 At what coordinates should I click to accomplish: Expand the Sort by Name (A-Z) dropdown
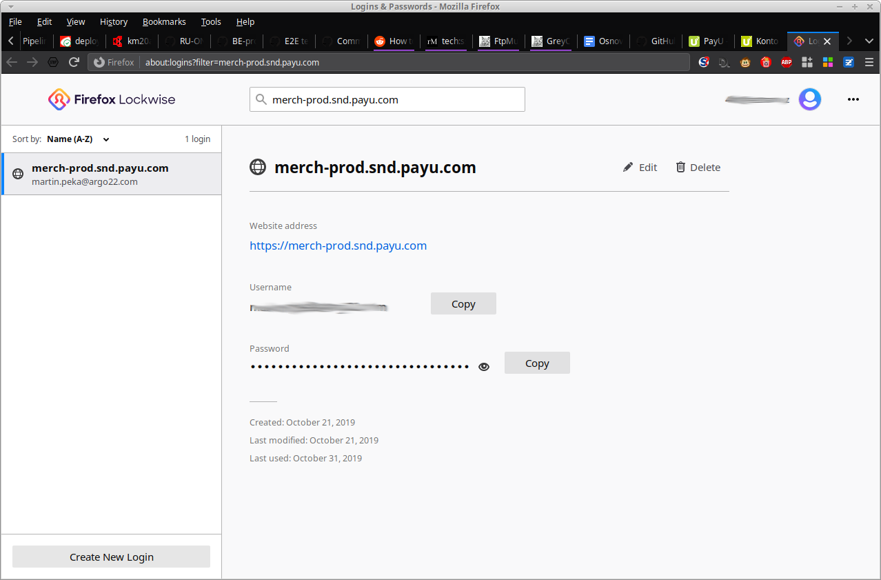pos(78,139)
